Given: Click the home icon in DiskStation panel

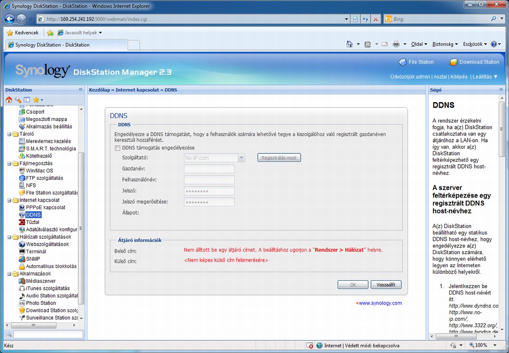Looking at the screenshot, I should (9, 100).
